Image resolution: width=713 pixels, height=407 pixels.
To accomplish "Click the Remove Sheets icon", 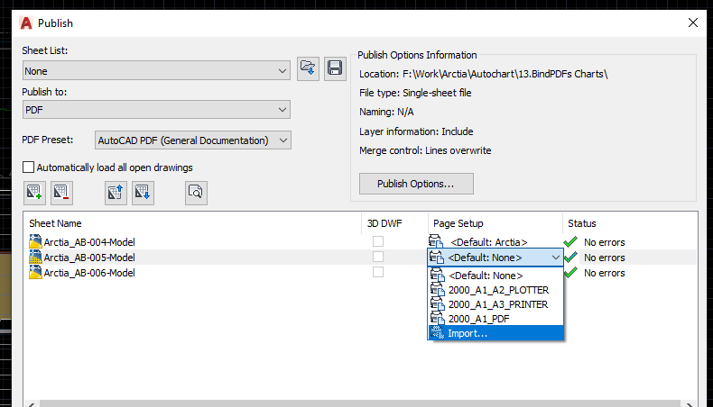I will (x=61, y=191).
